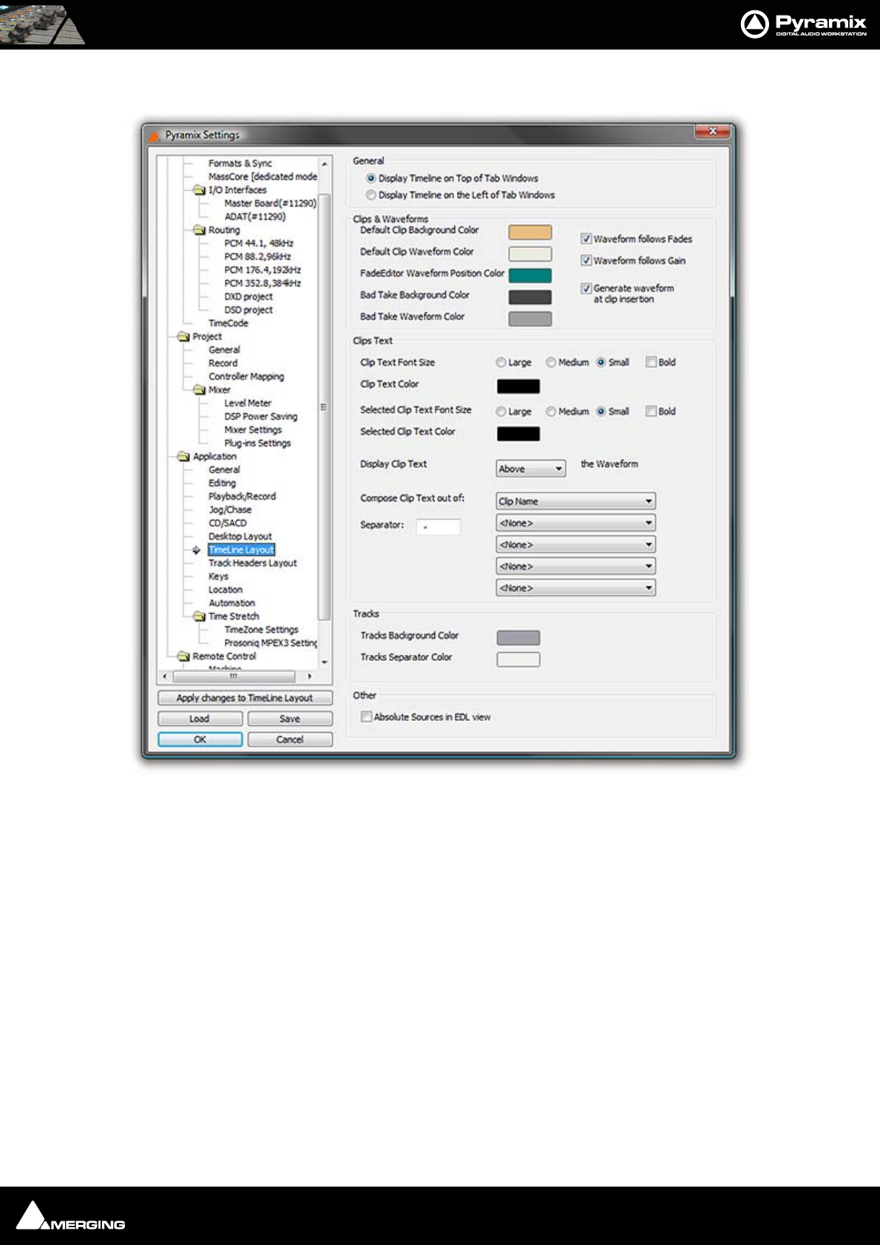Click Tracks Background Color swatch
This screenshot has height=1245, width=880.
[x=518, y=637]
